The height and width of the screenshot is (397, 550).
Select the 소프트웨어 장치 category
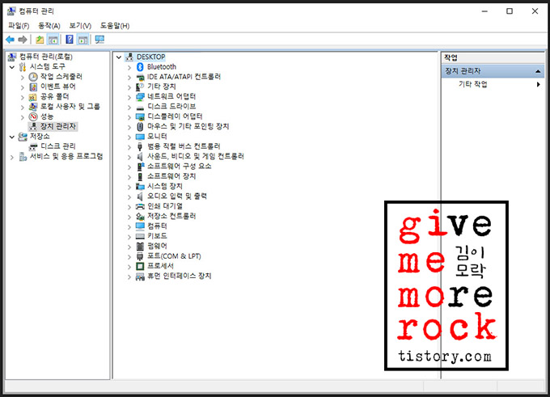171,176
